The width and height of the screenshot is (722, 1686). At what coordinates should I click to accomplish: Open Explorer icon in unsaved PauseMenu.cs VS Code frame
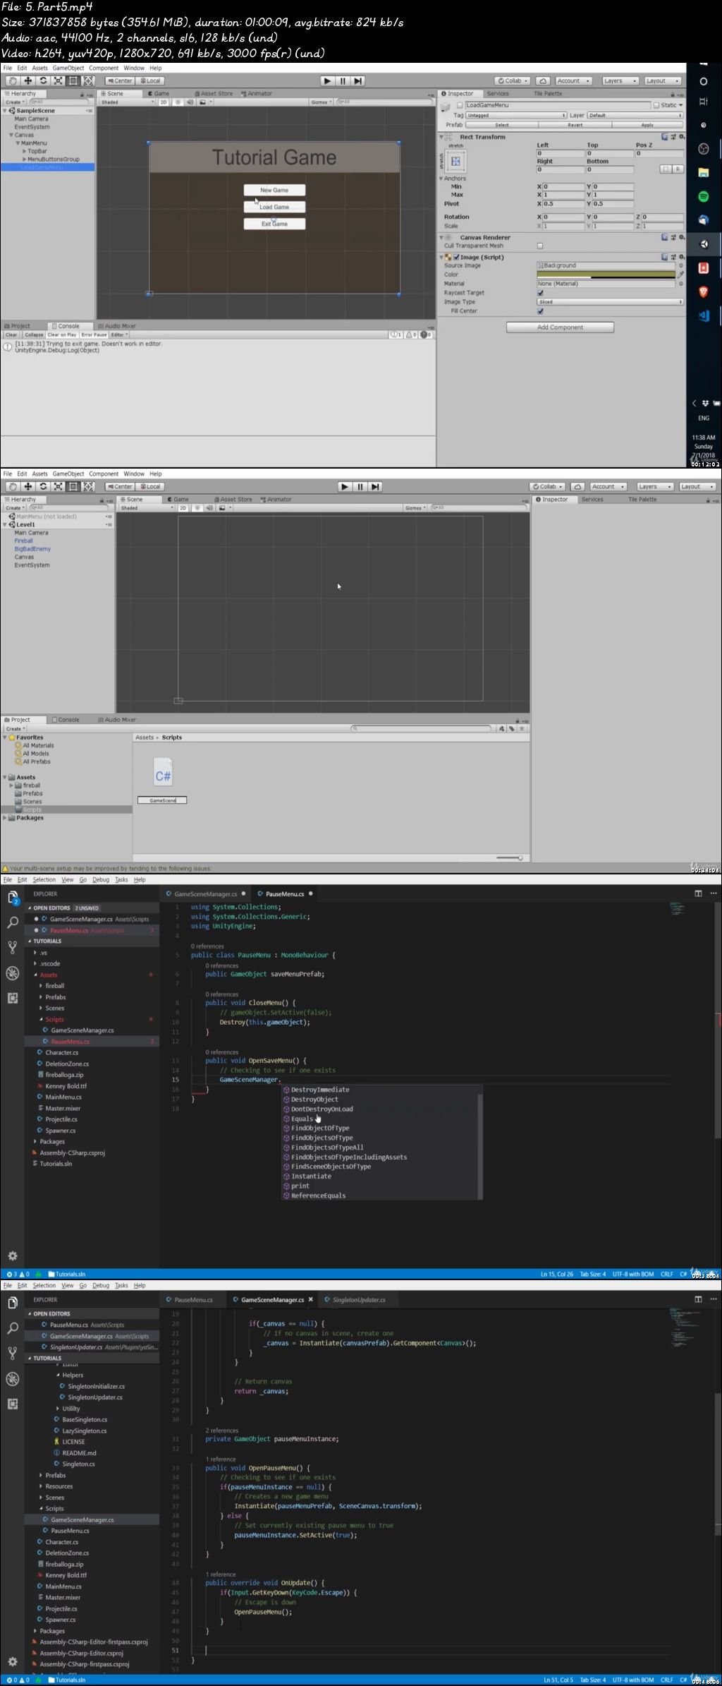coord(13,898)
